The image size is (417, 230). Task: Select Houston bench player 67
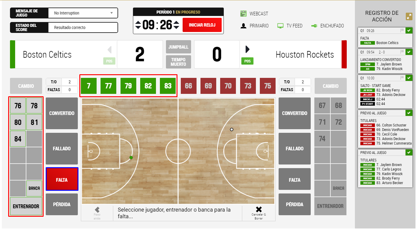tap(322, 106)
